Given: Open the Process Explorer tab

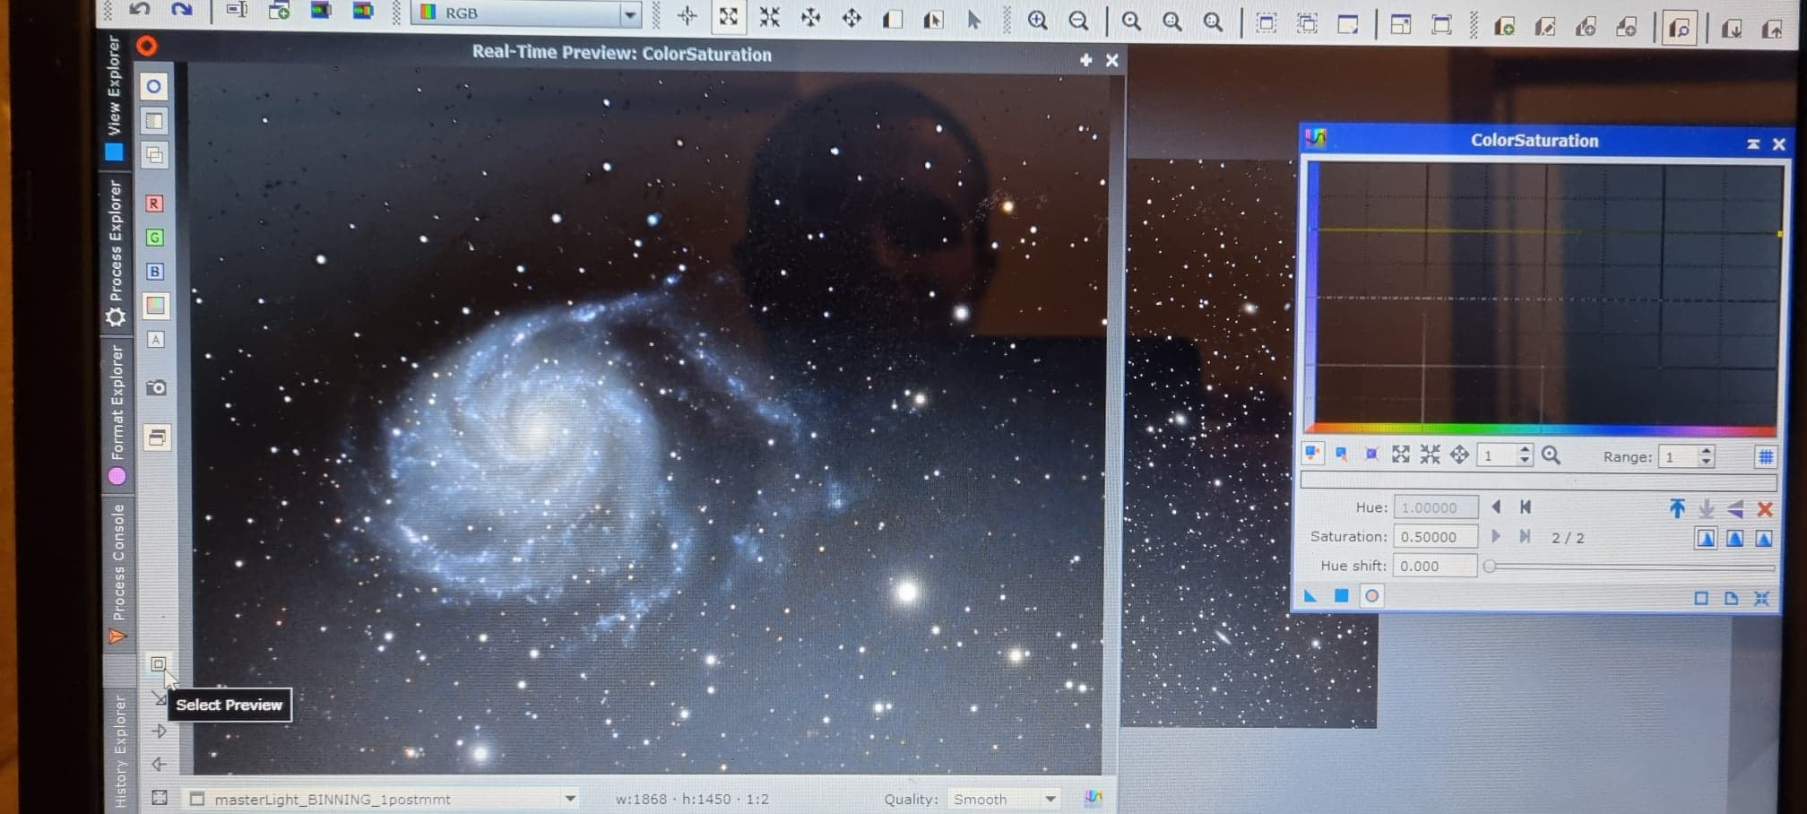Looking at the screenshot, I should pyautogui.click(x=116, y=254).
